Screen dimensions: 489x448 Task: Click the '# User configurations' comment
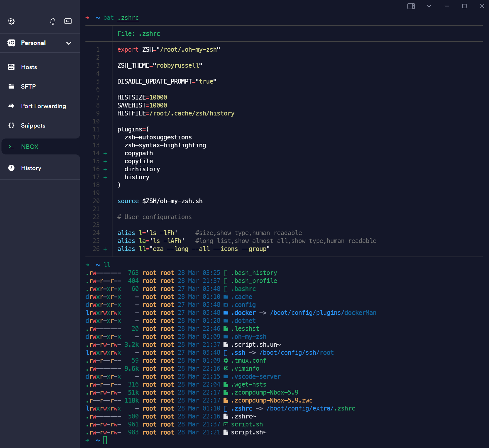(155, 217)
